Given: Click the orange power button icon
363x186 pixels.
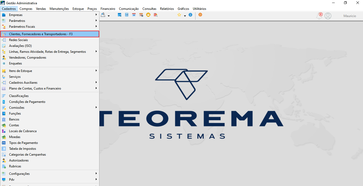Looking at the screenshot, I should pos(200,15).
